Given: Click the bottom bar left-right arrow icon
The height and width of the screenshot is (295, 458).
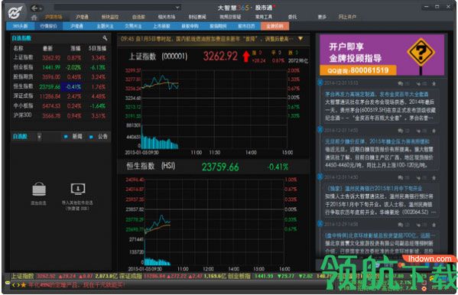Looking at the screenshot, I should [15, 284].
